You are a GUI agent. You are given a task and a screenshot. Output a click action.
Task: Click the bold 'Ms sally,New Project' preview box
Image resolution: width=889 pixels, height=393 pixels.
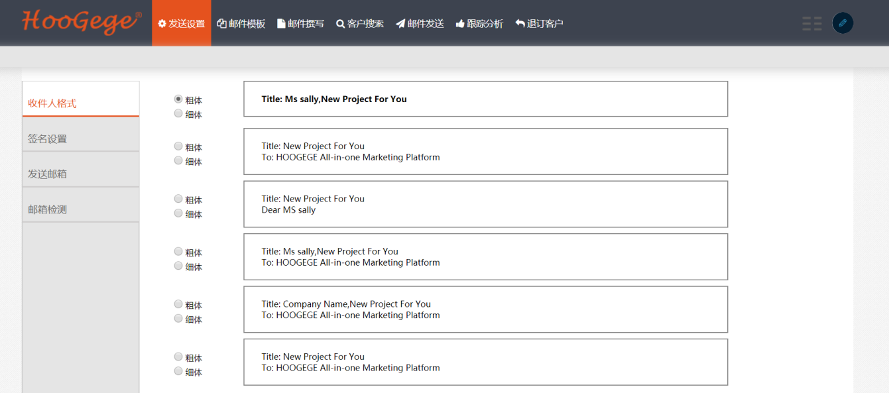485,99
